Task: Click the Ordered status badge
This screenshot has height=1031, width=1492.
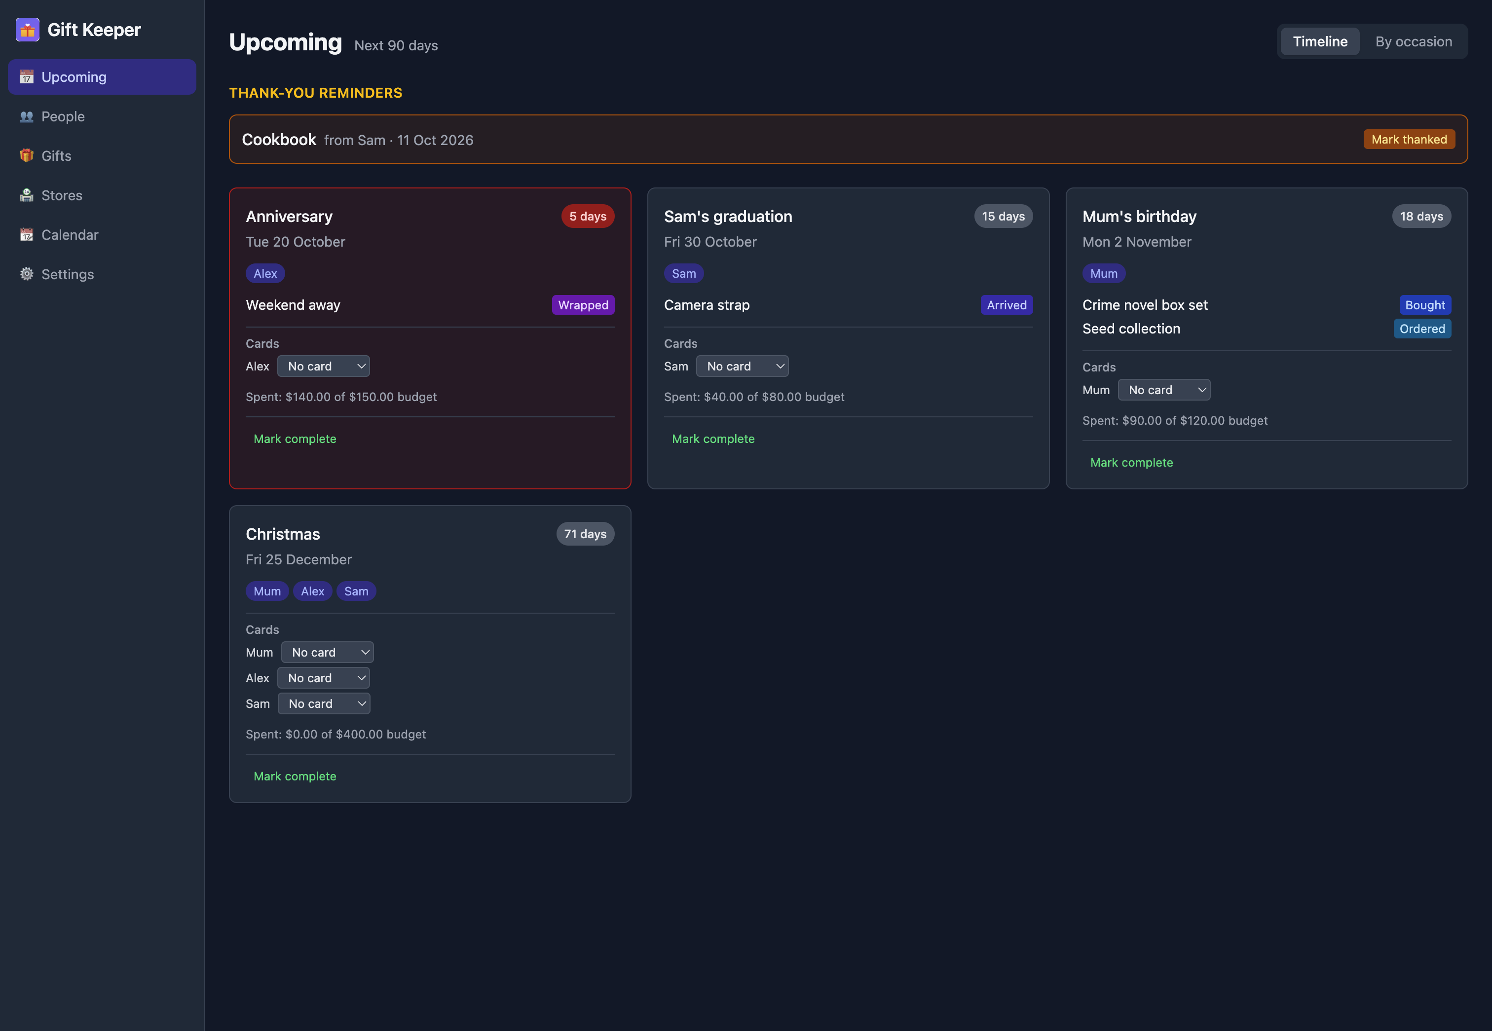Action: [x=1421, y=329]
